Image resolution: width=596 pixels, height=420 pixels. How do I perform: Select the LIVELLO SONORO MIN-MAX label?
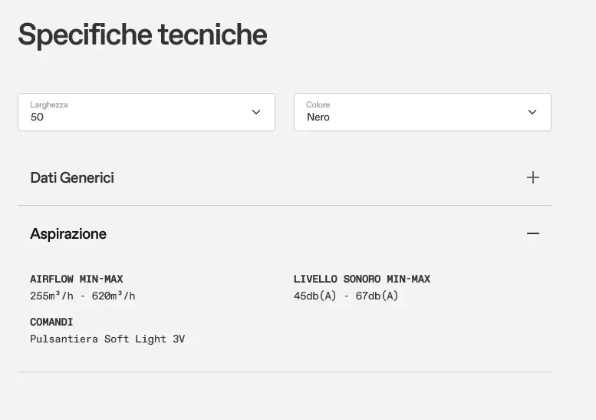pyautogui.click(x=362, y=279)
